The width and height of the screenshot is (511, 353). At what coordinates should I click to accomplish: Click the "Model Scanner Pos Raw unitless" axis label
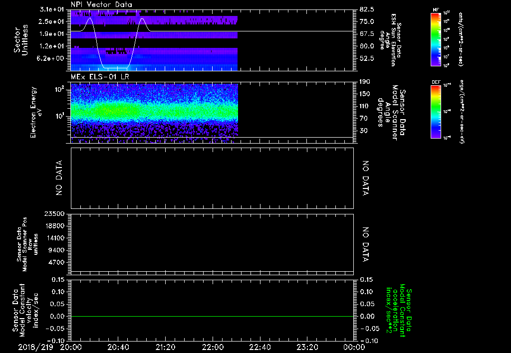tap(27, 244)
